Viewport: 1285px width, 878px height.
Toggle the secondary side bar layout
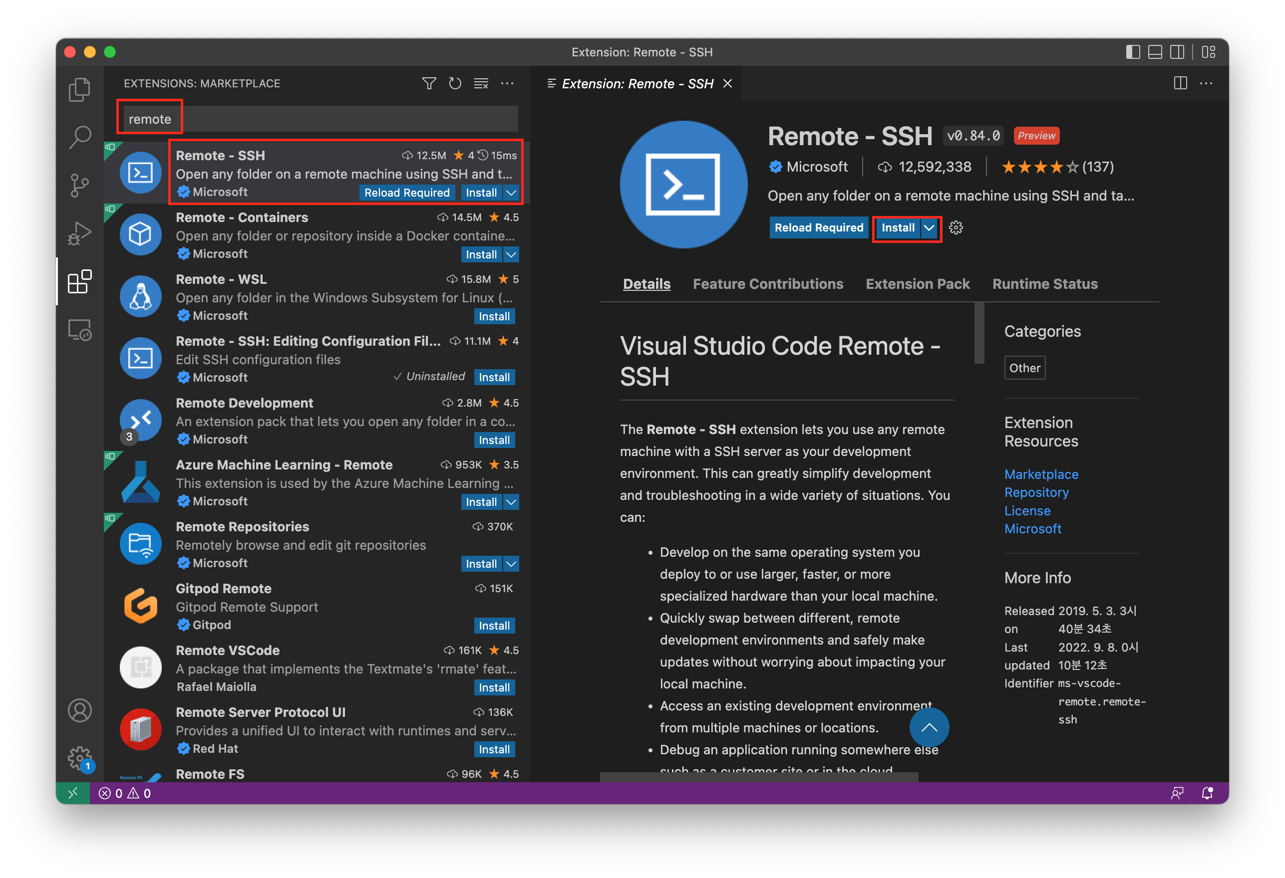tap(1177, 52)
